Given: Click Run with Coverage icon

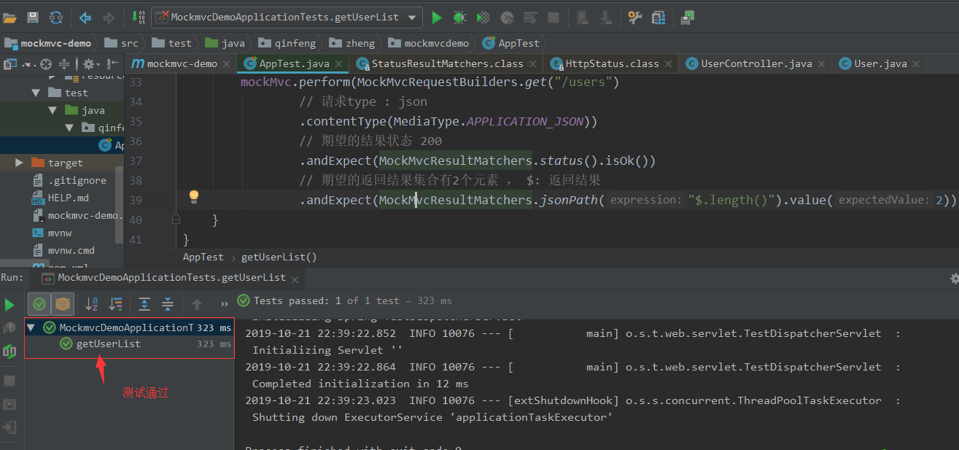Looking at the screenshot, I should coord(483,18).
